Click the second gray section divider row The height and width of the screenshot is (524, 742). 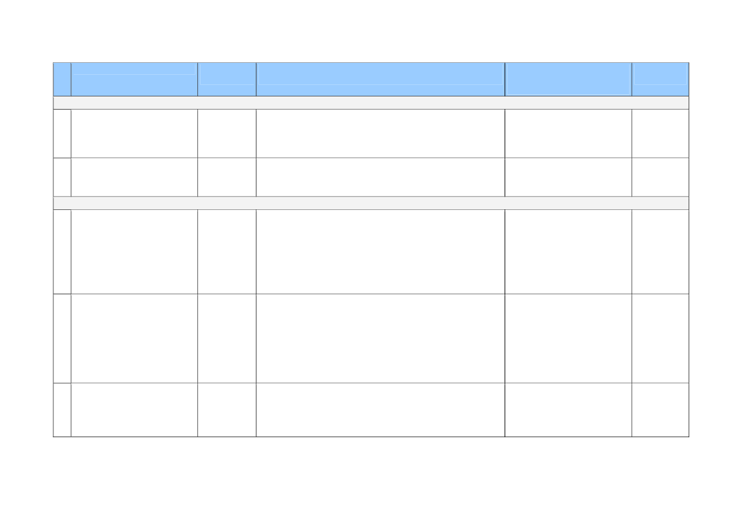point(371,204)
